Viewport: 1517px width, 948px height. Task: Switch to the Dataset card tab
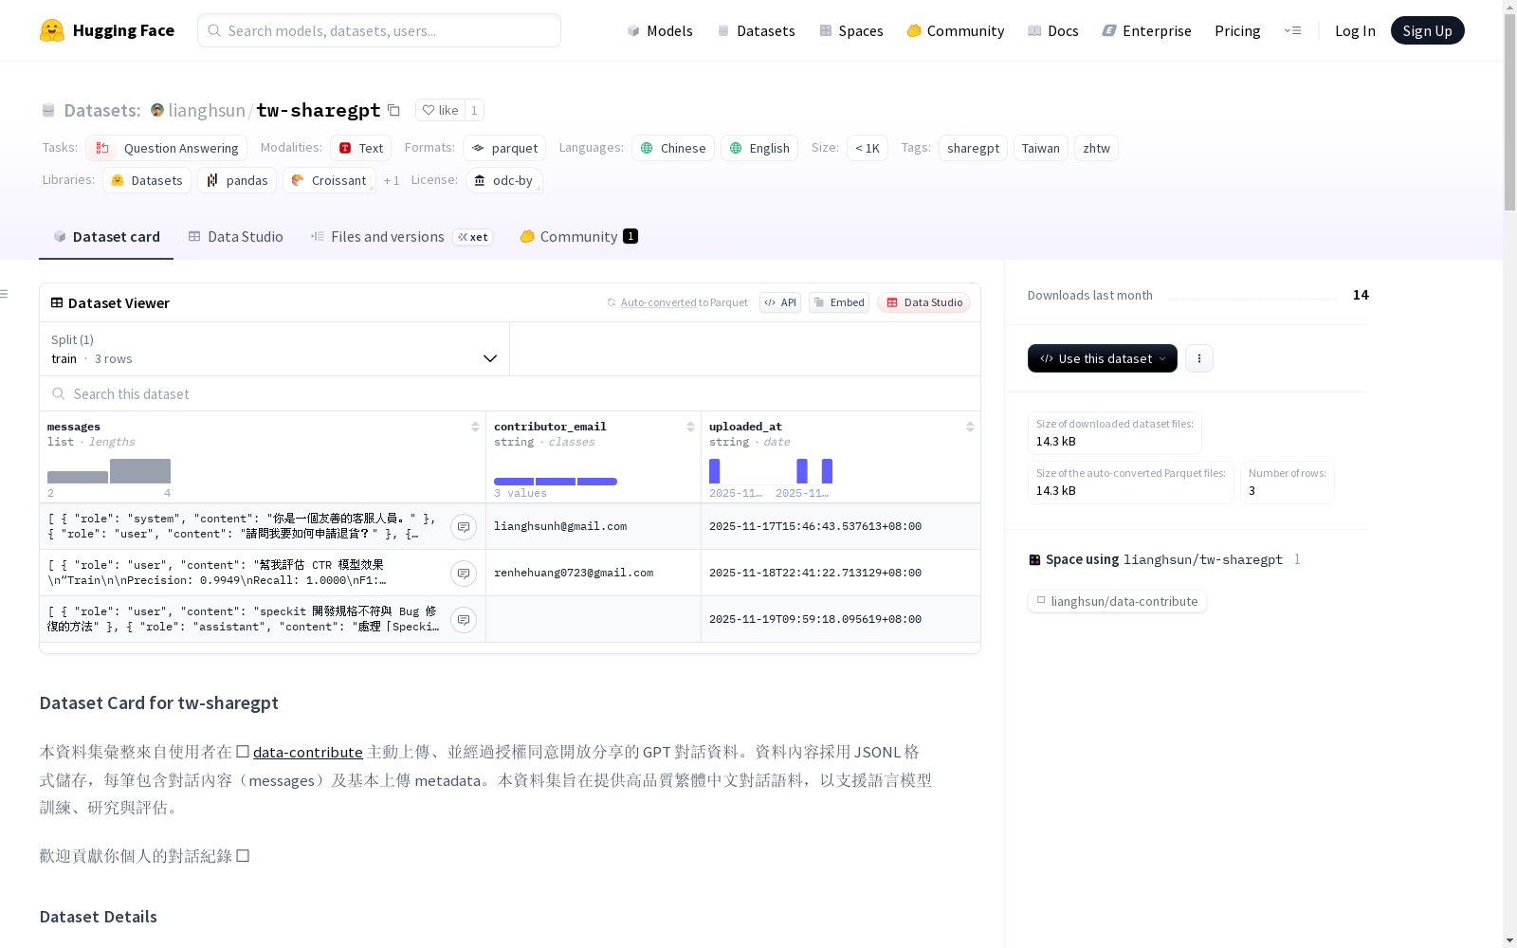click(106, 237)
